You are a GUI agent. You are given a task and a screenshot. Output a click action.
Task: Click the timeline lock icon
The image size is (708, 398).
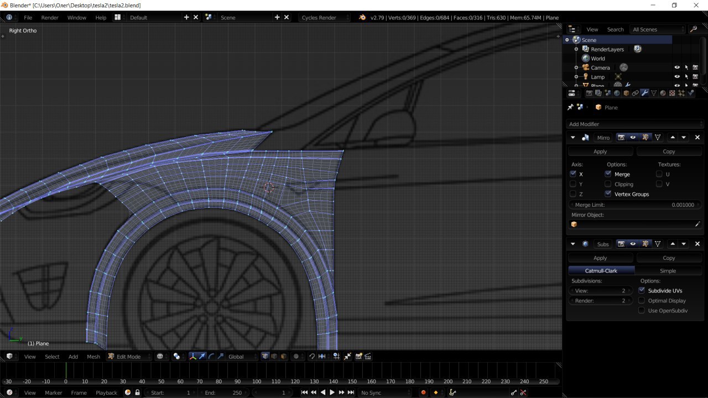tap(138, 392)
